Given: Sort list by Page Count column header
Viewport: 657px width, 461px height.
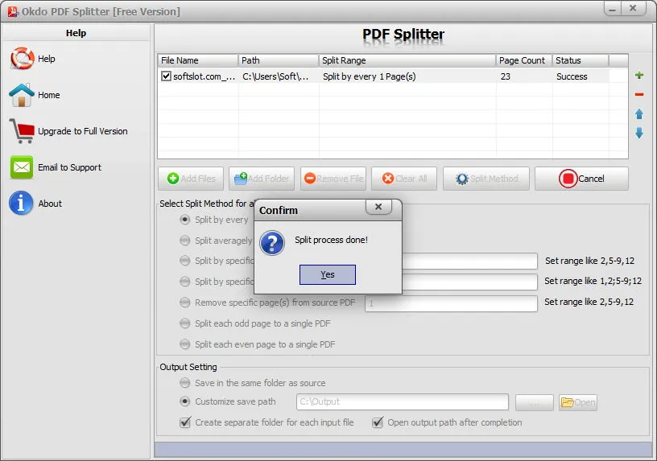Looking at the screenshot, I should (523, 60).
